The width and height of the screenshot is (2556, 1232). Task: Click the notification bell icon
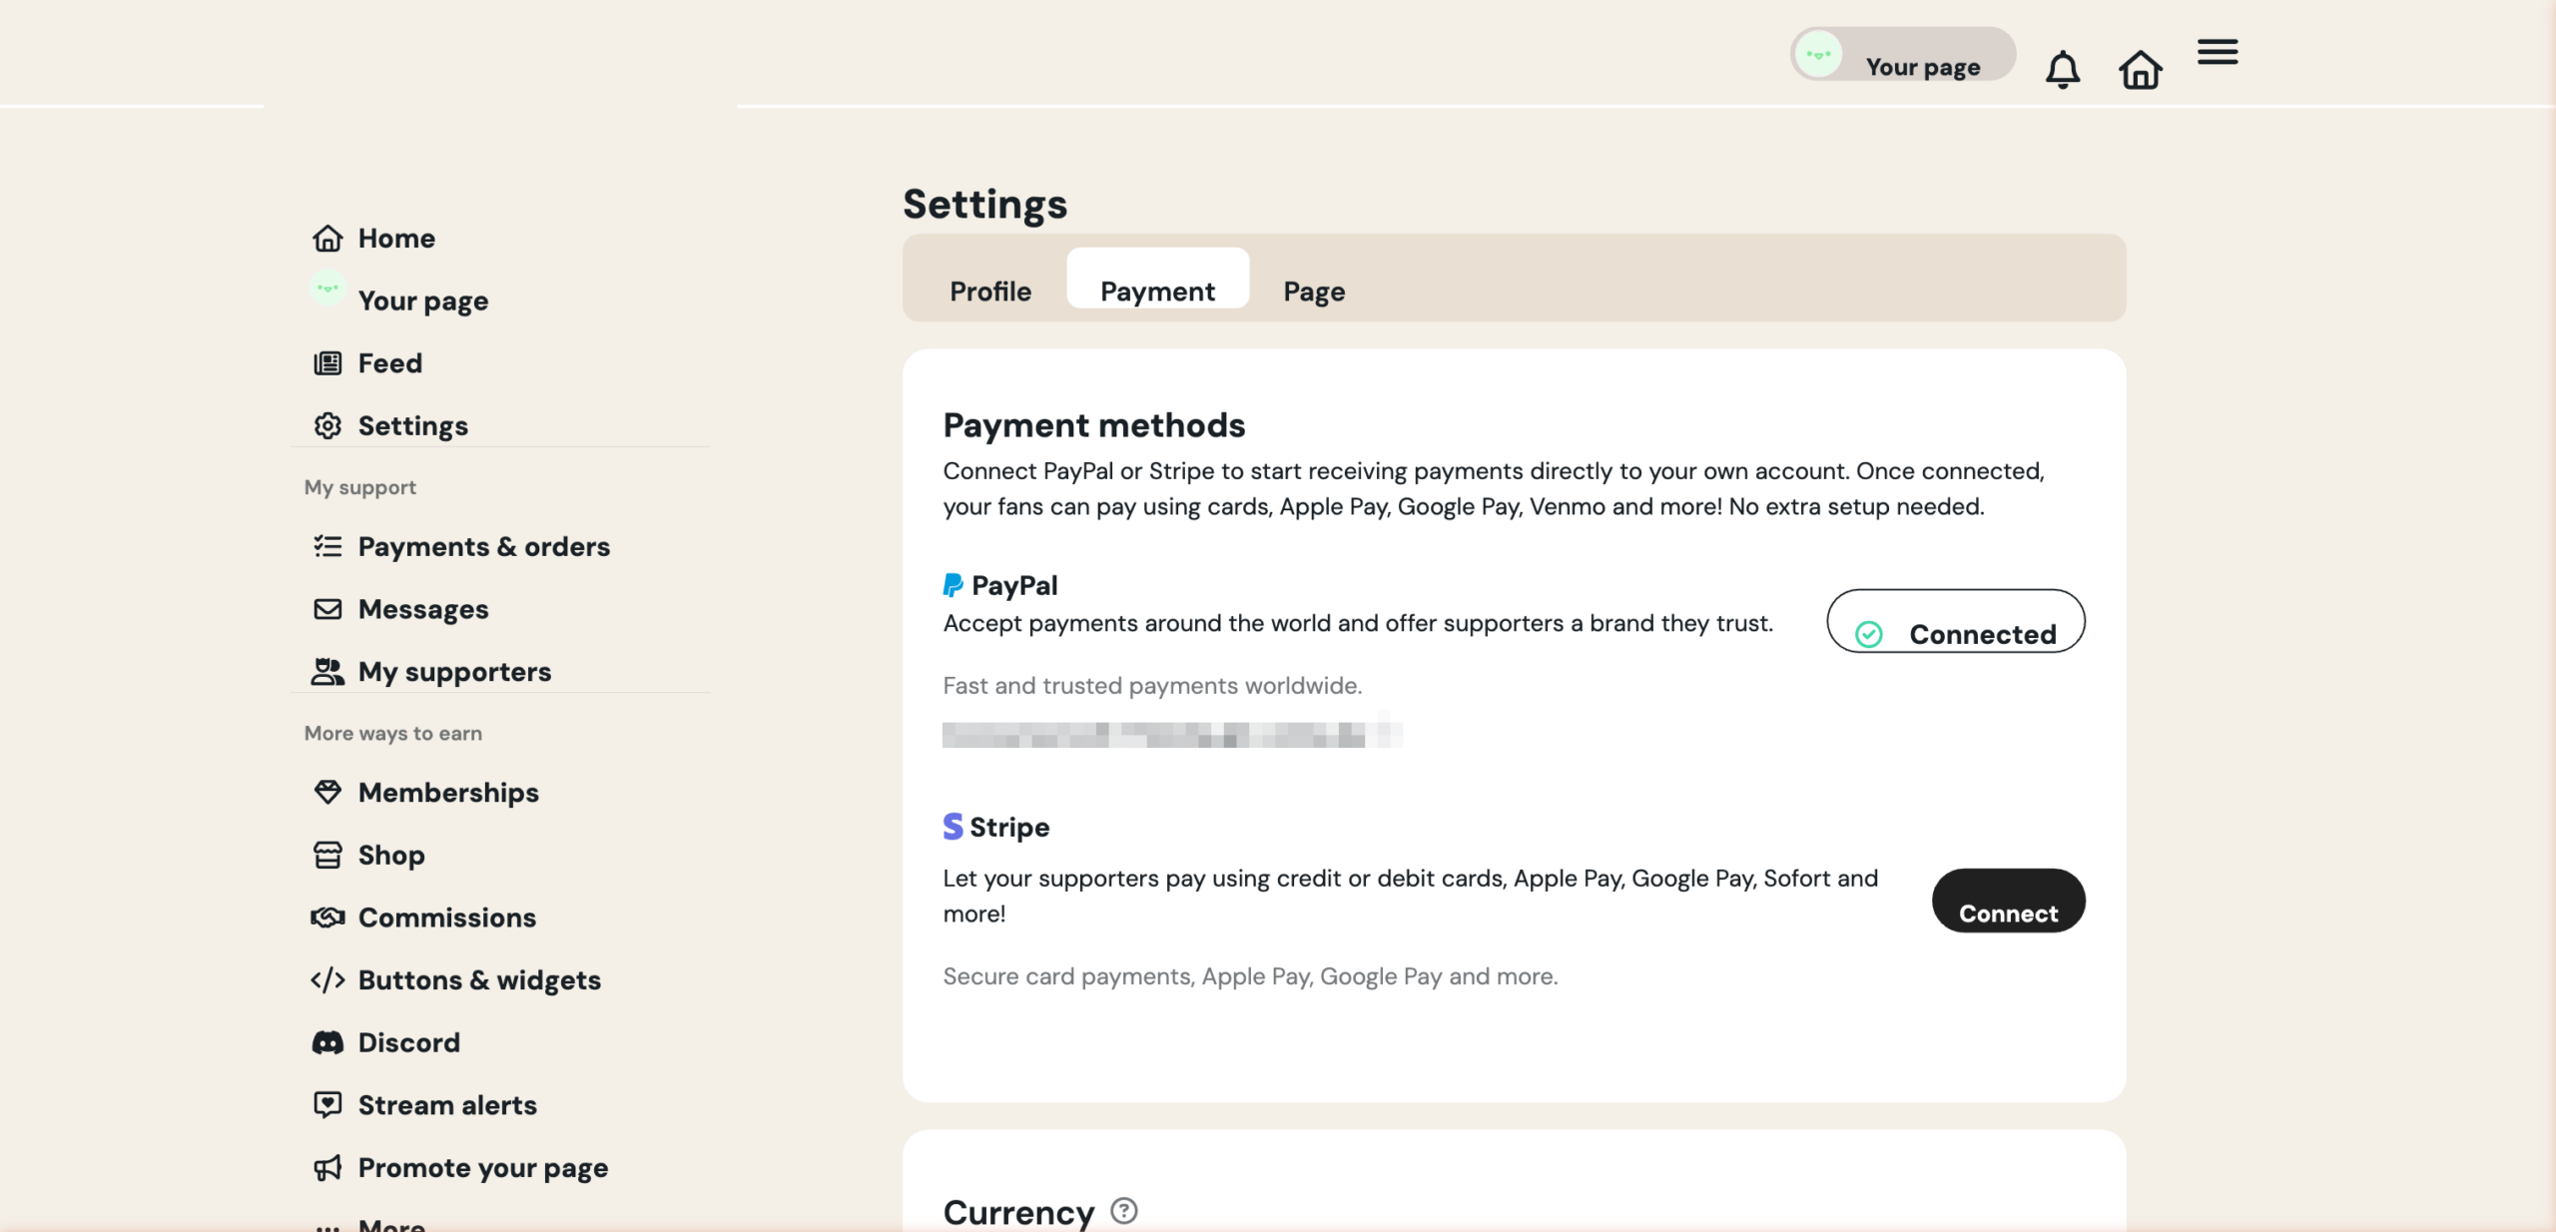point(2062,70)
